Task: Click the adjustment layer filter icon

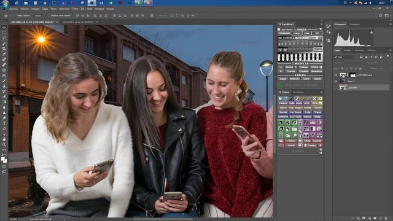Action: pos(366,57)
